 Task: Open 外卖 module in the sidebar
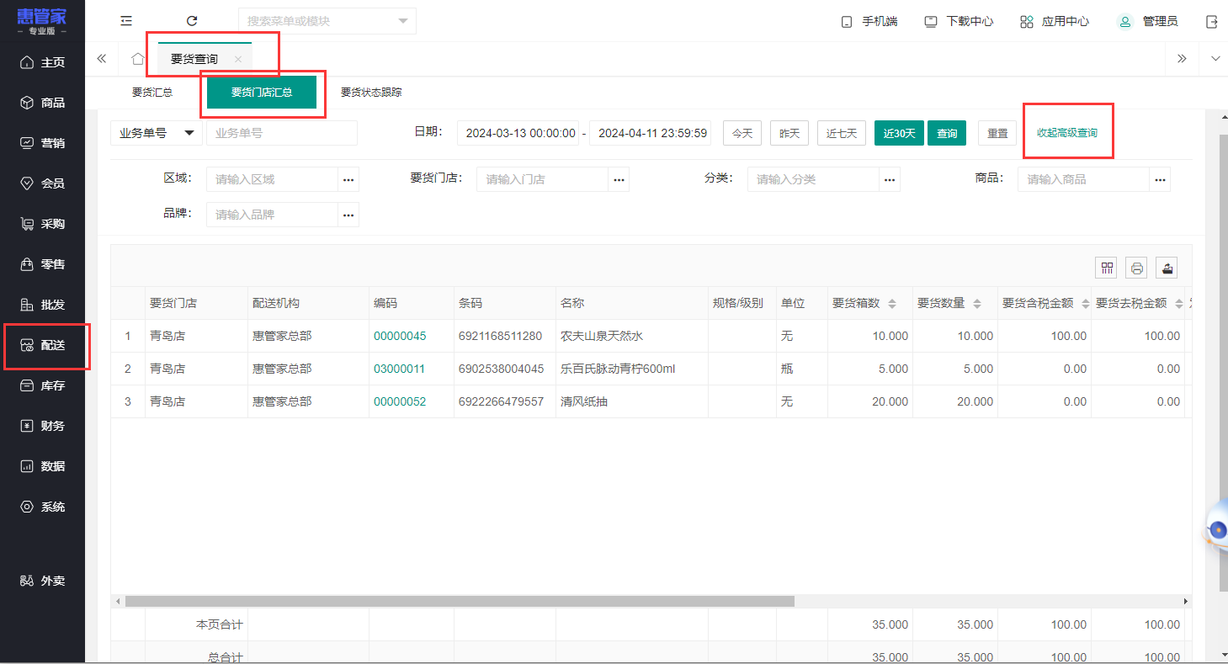(x=42, y=581)
